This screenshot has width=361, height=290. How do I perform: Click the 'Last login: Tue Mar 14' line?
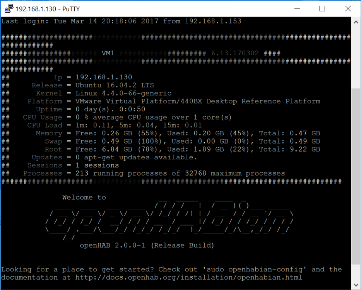point(121,21)
